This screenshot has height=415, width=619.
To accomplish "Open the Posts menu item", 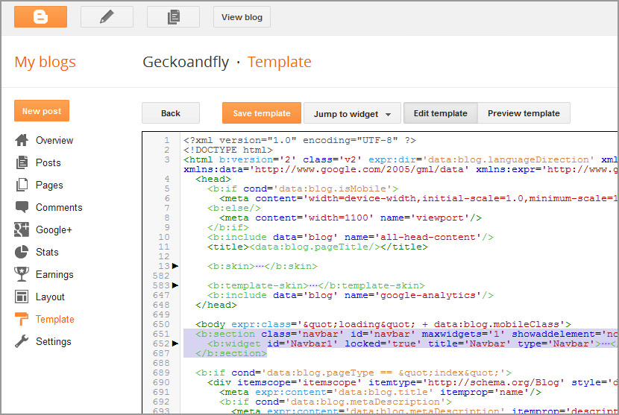I will [x=48, y=163].
